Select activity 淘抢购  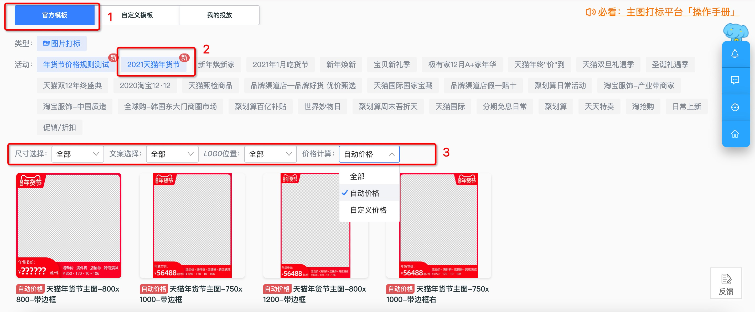click(x=643, y=107)
